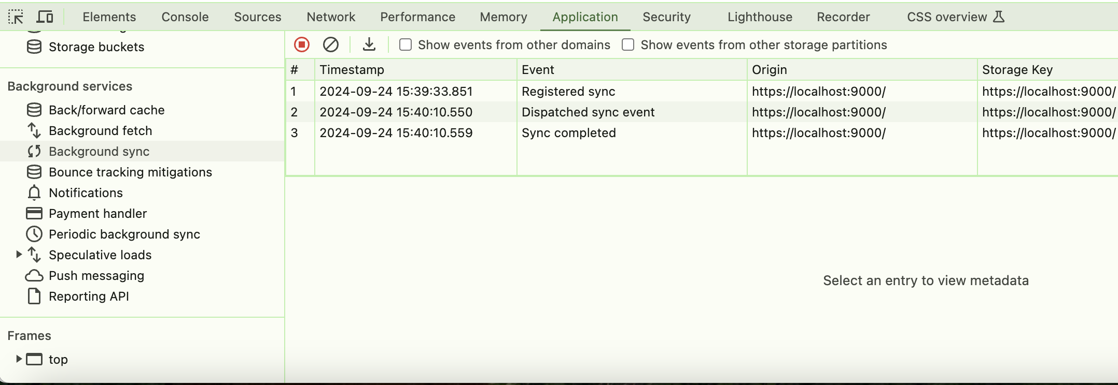Click the Event column header
This screenshot has height=385, width=1118.
[x=632, y=70]
